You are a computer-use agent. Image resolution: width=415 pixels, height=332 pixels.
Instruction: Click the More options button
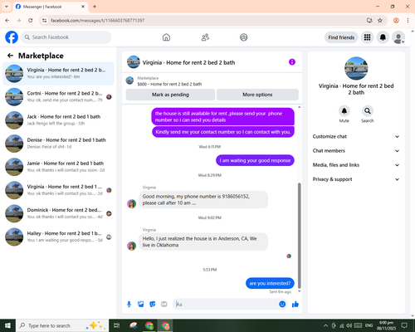[x=257, y=95]
